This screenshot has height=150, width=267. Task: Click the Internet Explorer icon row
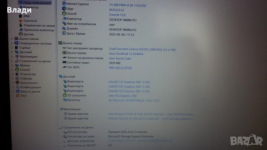pyautogui.click(x=64, y=3)
